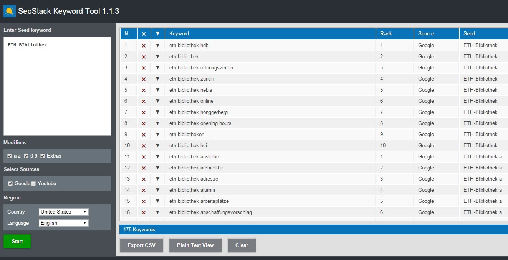Screen dimensions: 508x260
Task: Expand the arrow for 'eth bibliothek online'
Action: pyautogui.click(x=157, y=101)
